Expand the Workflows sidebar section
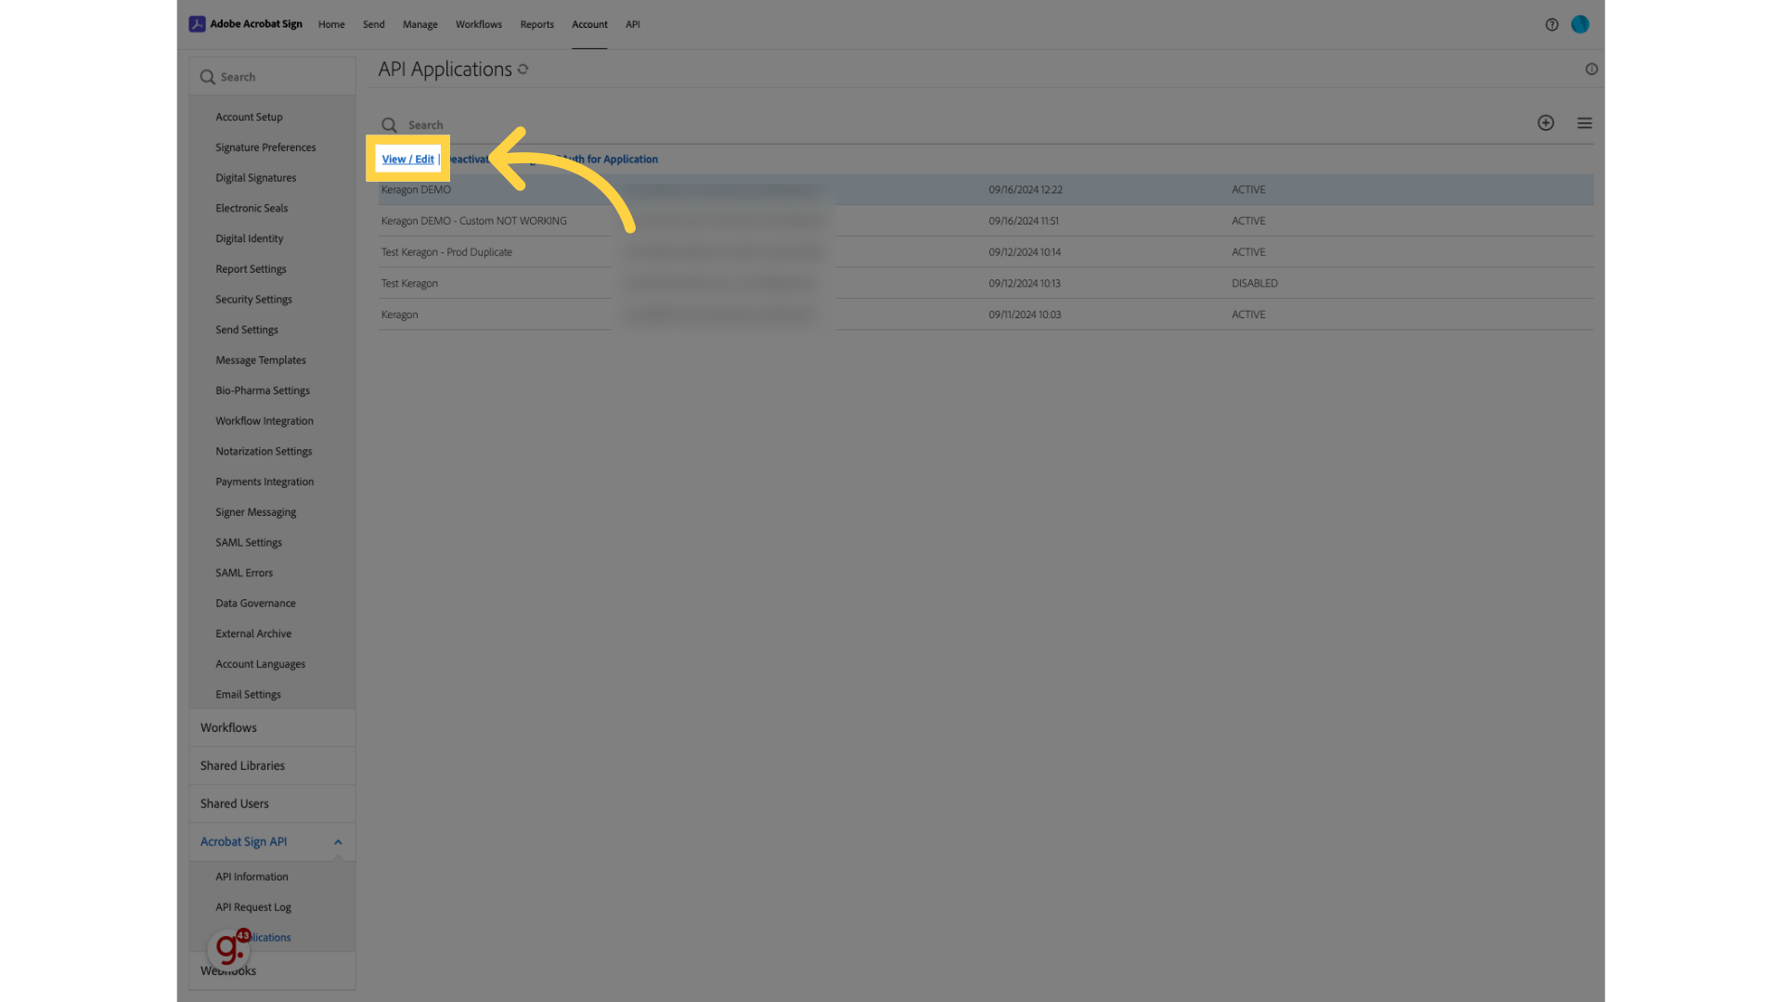This screenshot has height=1002, width=1782. [x=272, y=728]
